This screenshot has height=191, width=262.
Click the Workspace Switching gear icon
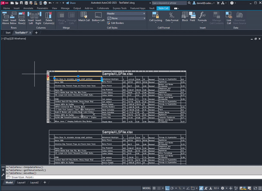(x=222, y=188)
